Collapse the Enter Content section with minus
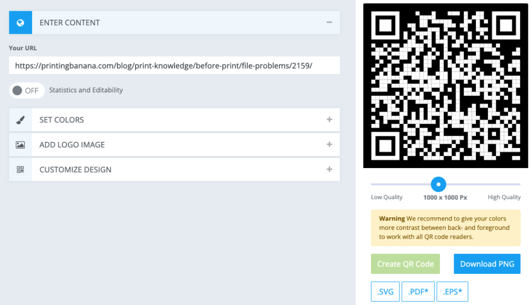532x305 pixels. pyautogui.click(x=329, y=22)
